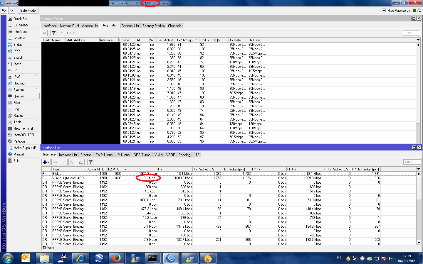
Task: Open the filter funnel in Interface List
Action: (x=91, y=162)
